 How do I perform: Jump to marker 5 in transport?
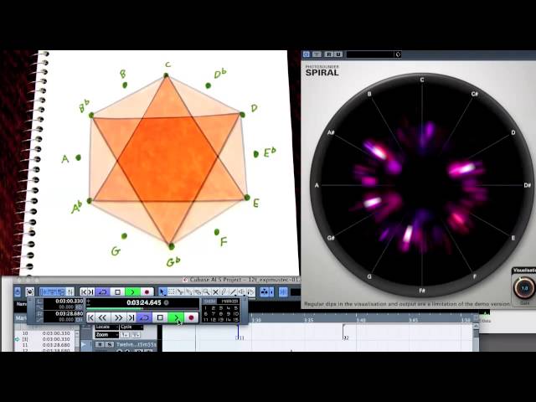pos(236,308)
